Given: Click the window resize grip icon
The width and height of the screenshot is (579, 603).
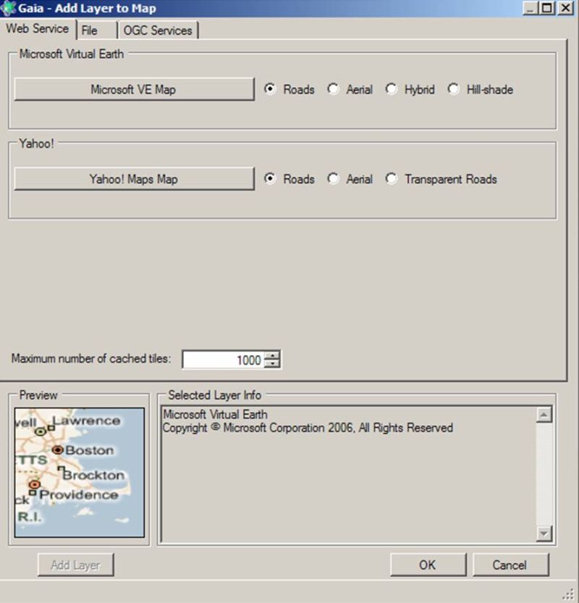Looking at the screenshot, I should [x=568, y=594].
